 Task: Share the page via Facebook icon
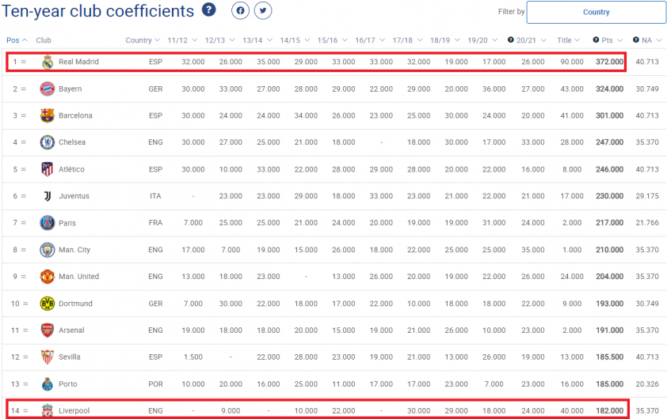240,10
